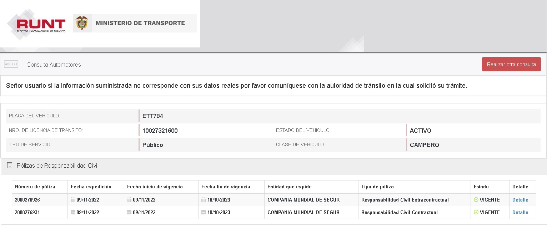Click the Entidad que expide column header
547x234 pixels.
pos(290,187)
